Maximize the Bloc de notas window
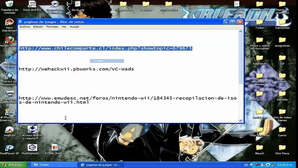Screen dimensions: 298x168 click(233, 22)
